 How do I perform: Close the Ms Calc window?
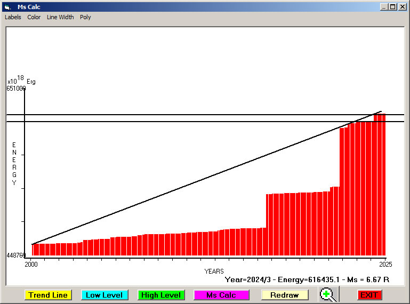(402, 7)
